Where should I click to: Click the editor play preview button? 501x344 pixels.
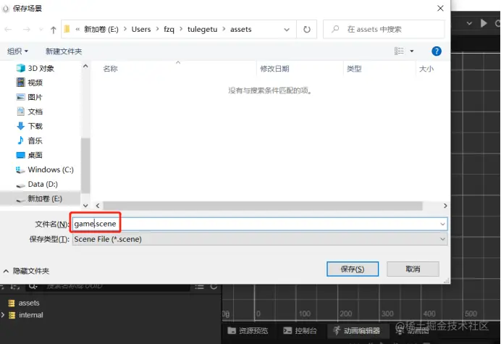(484, 23)
